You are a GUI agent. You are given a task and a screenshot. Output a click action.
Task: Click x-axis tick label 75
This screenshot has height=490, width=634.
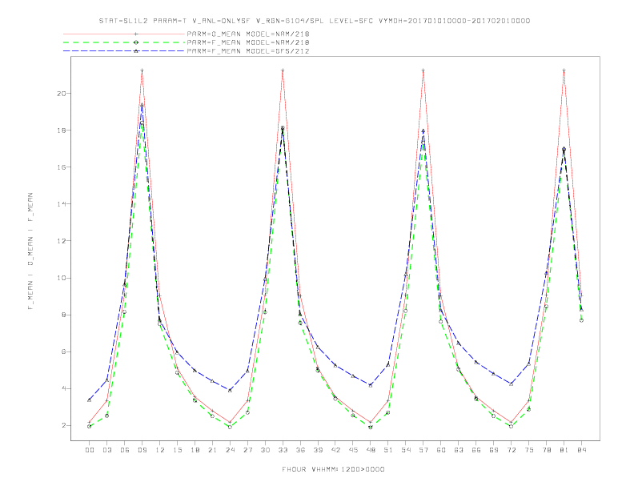tap(529, 450)
